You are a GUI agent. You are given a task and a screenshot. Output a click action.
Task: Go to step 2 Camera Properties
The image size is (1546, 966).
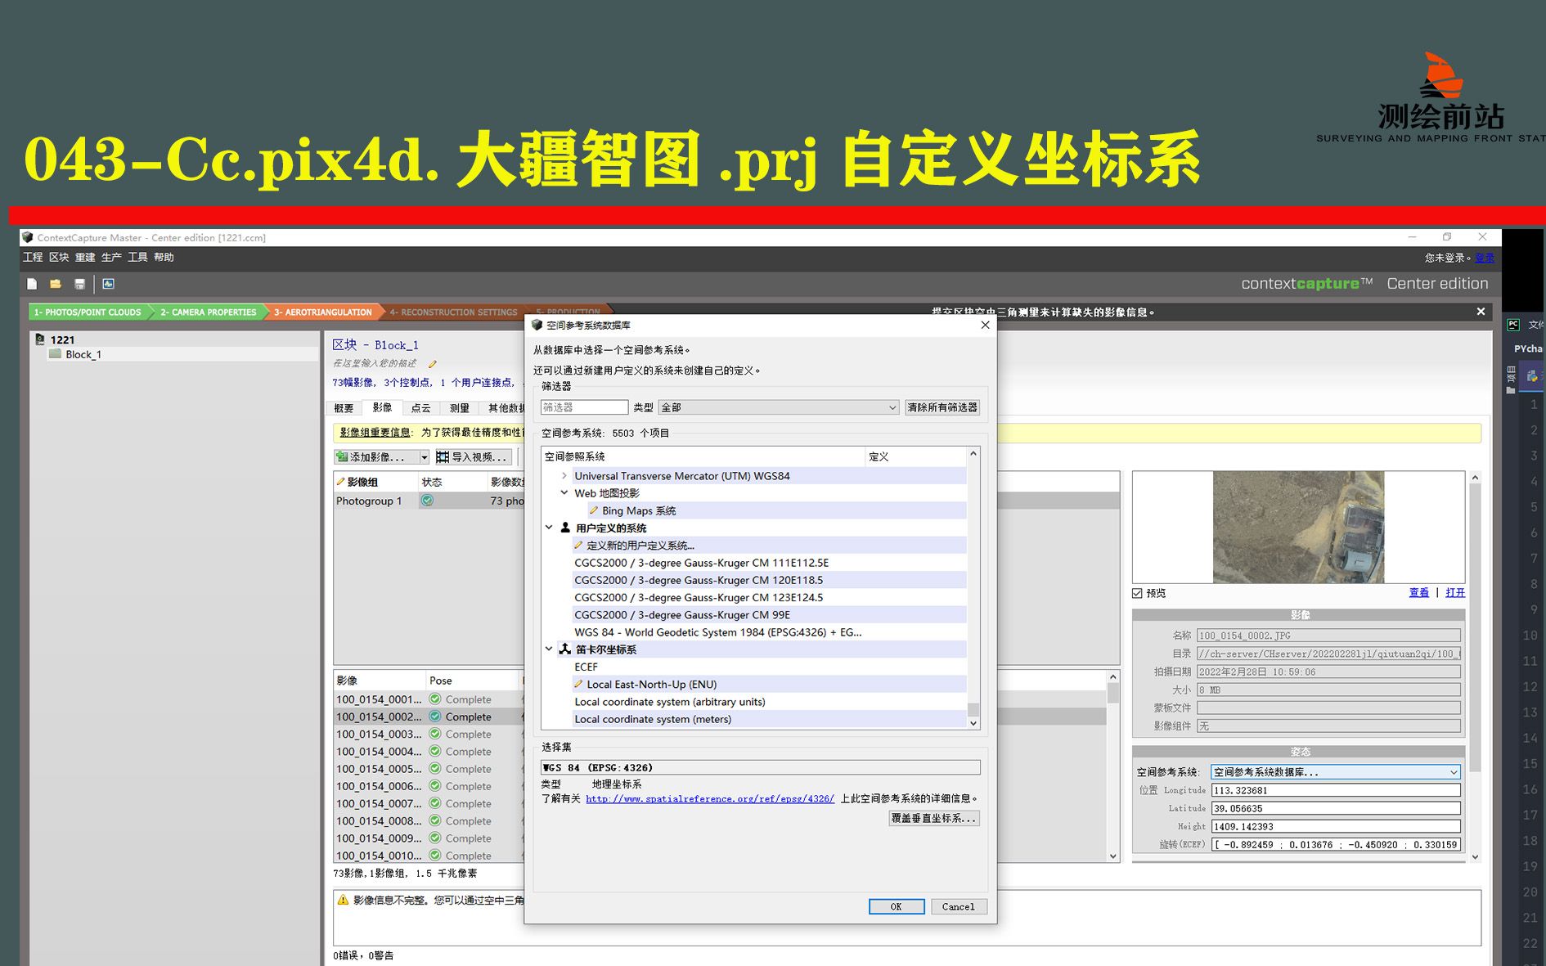click(208, 312)
